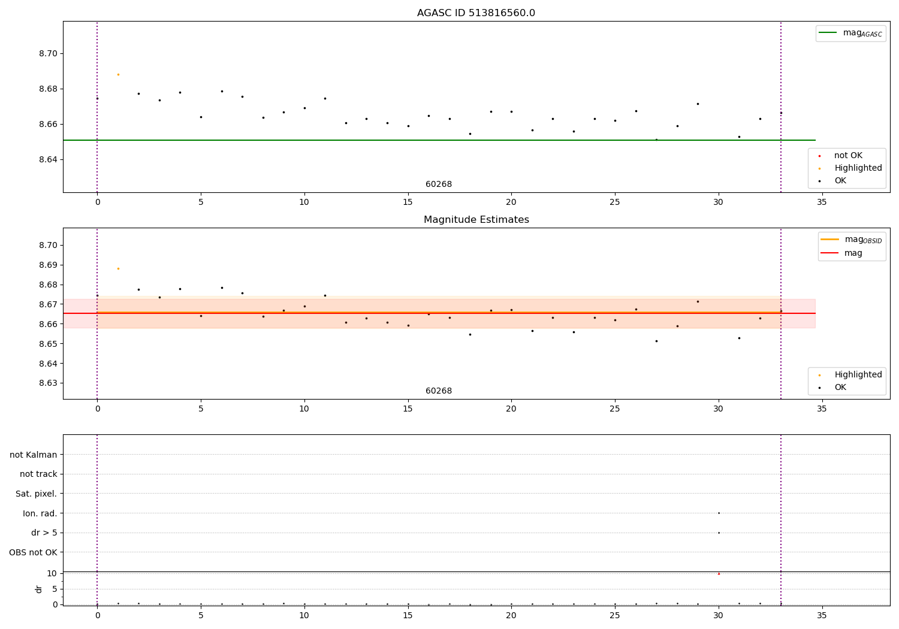Click the orange highlighted point in Magnitude Estimates plot

pyautogui.click(x=118, y=268)
